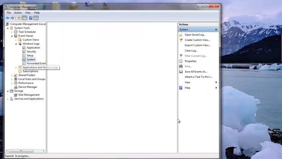Open the View menu in menu bar
The height and width of the screenshot is (159, 282).
pyautogui.click(x=28, y=13)
